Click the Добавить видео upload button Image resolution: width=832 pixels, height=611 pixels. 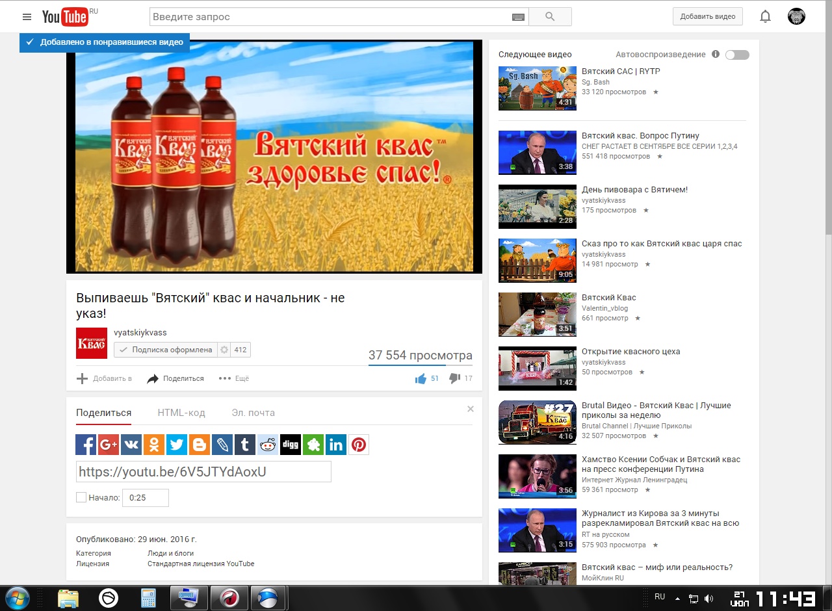(708, 17)
